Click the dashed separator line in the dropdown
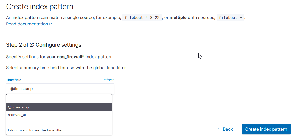This screenshot has width=296, height=138. click(12, 123)
